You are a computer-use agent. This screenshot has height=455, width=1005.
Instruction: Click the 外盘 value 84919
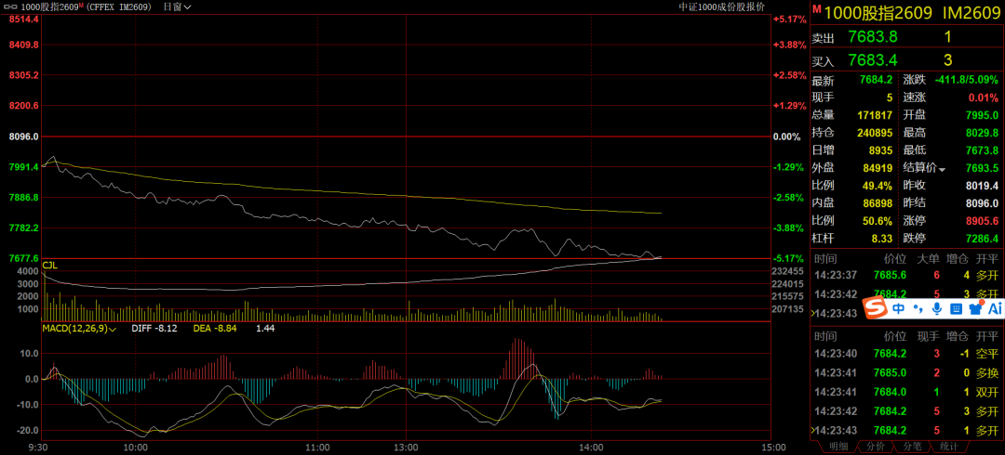(x=878, y=169)
